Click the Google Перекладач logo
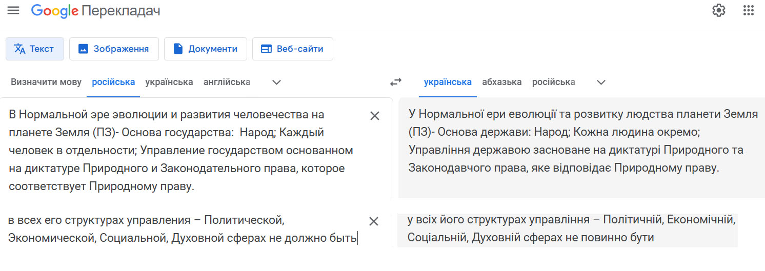The height and width of the screenshot is (271, 765). point(96,11)
